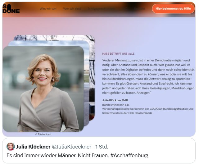This screenshot has height=165, width=199.
Task: Open the #Aschaffenburg hashtag
Action: (129, 155)
